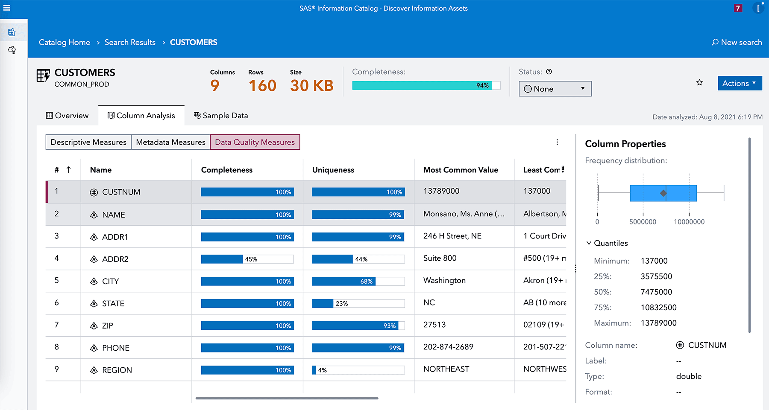Click the # column header

57,170
